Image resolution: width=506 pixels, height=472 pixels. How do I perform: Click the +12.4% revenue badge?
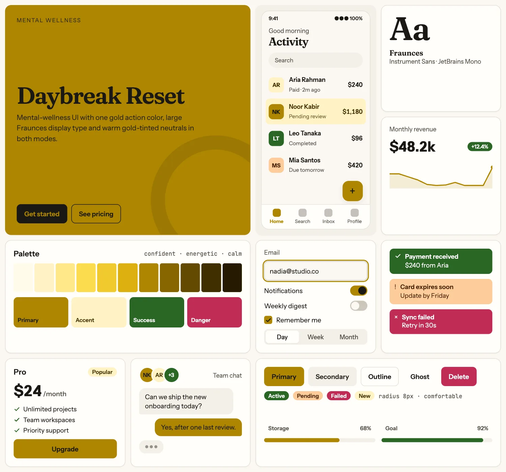480,147
